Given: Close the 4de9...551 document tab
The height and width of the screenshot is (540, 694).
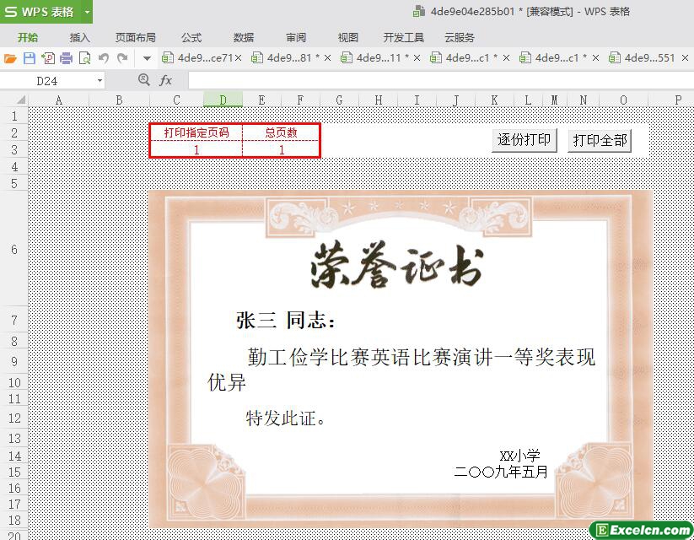Looking at the screenshot, I should click(686, 58).
